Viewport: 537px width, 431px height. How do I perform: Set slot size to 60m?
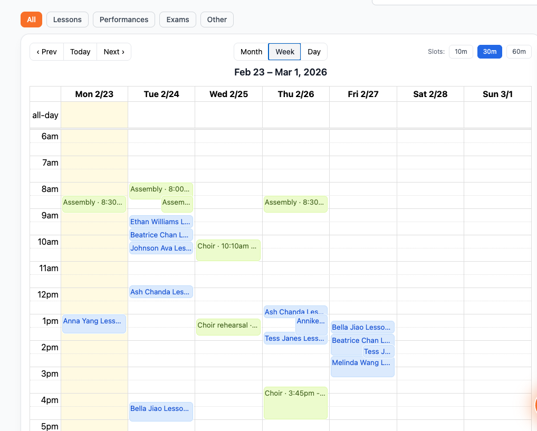pos(519,51)
